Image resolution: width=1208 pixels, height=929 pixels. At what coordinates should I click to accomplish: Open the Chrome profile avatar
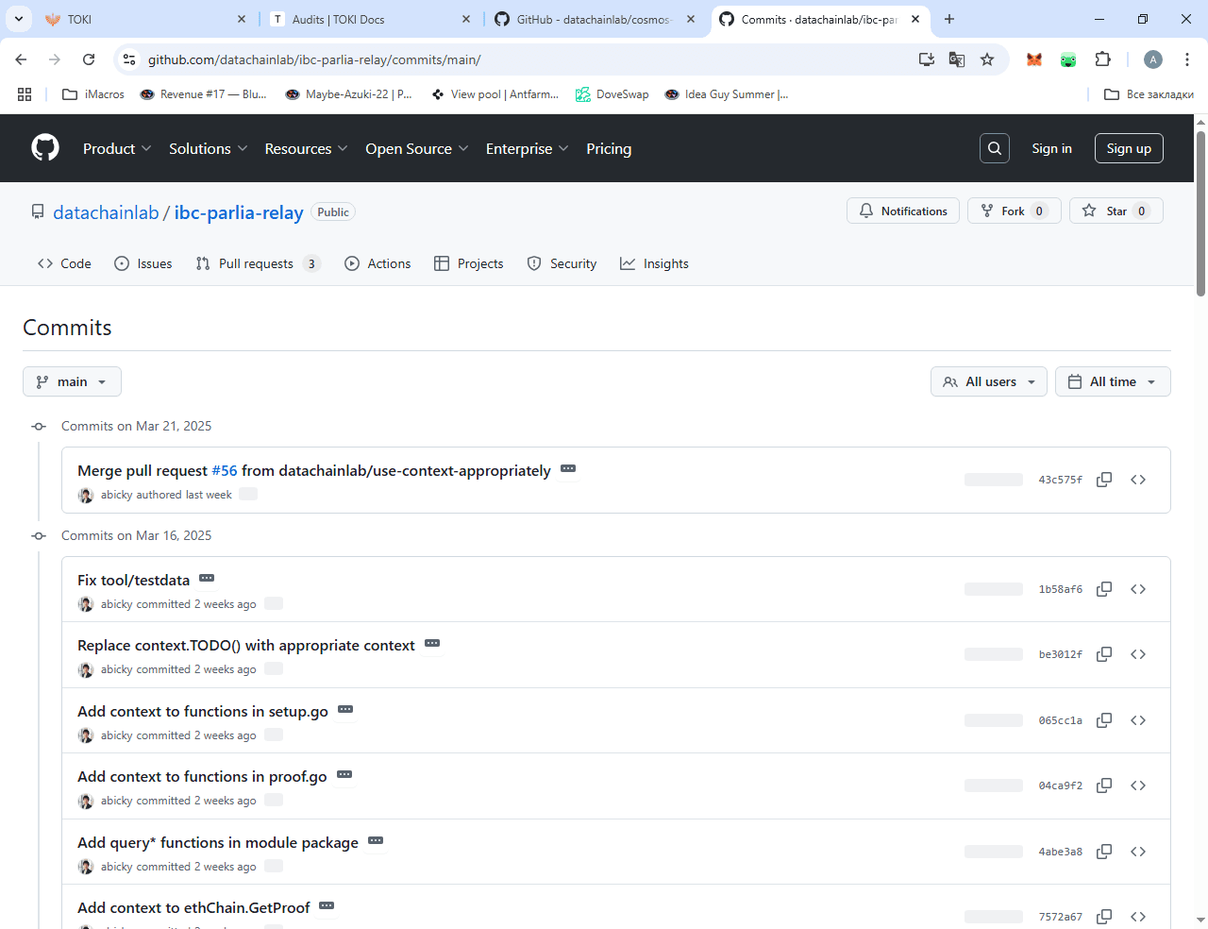[x=1153, y=59]
